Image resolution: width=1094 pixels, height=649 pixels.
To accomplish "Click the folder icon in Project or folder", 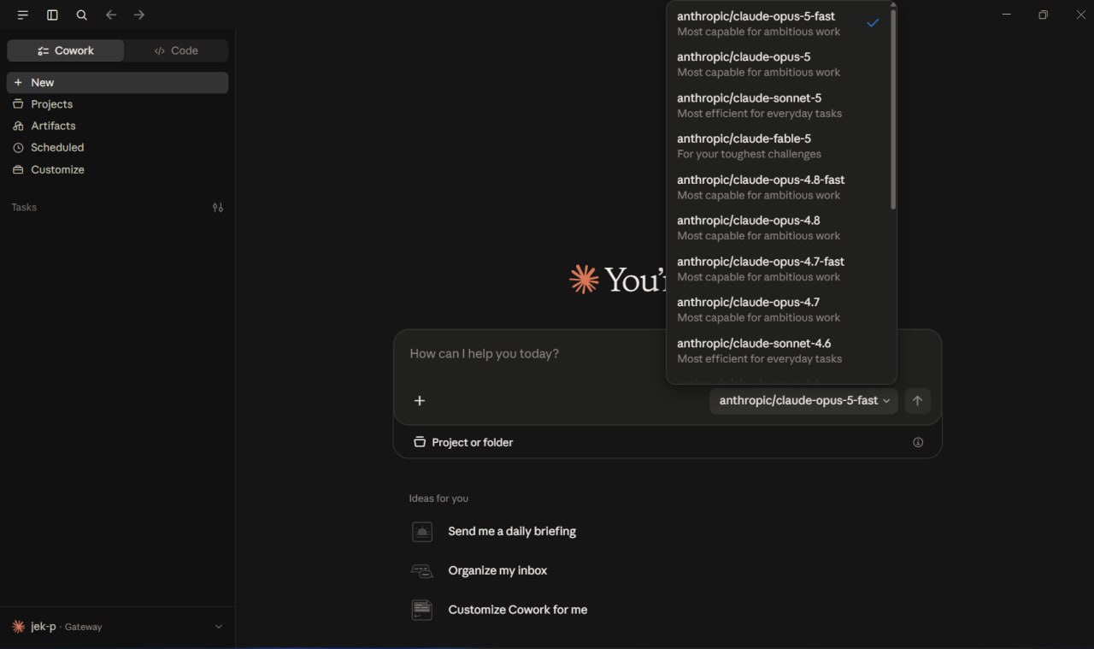I will [x=420, y=442].
